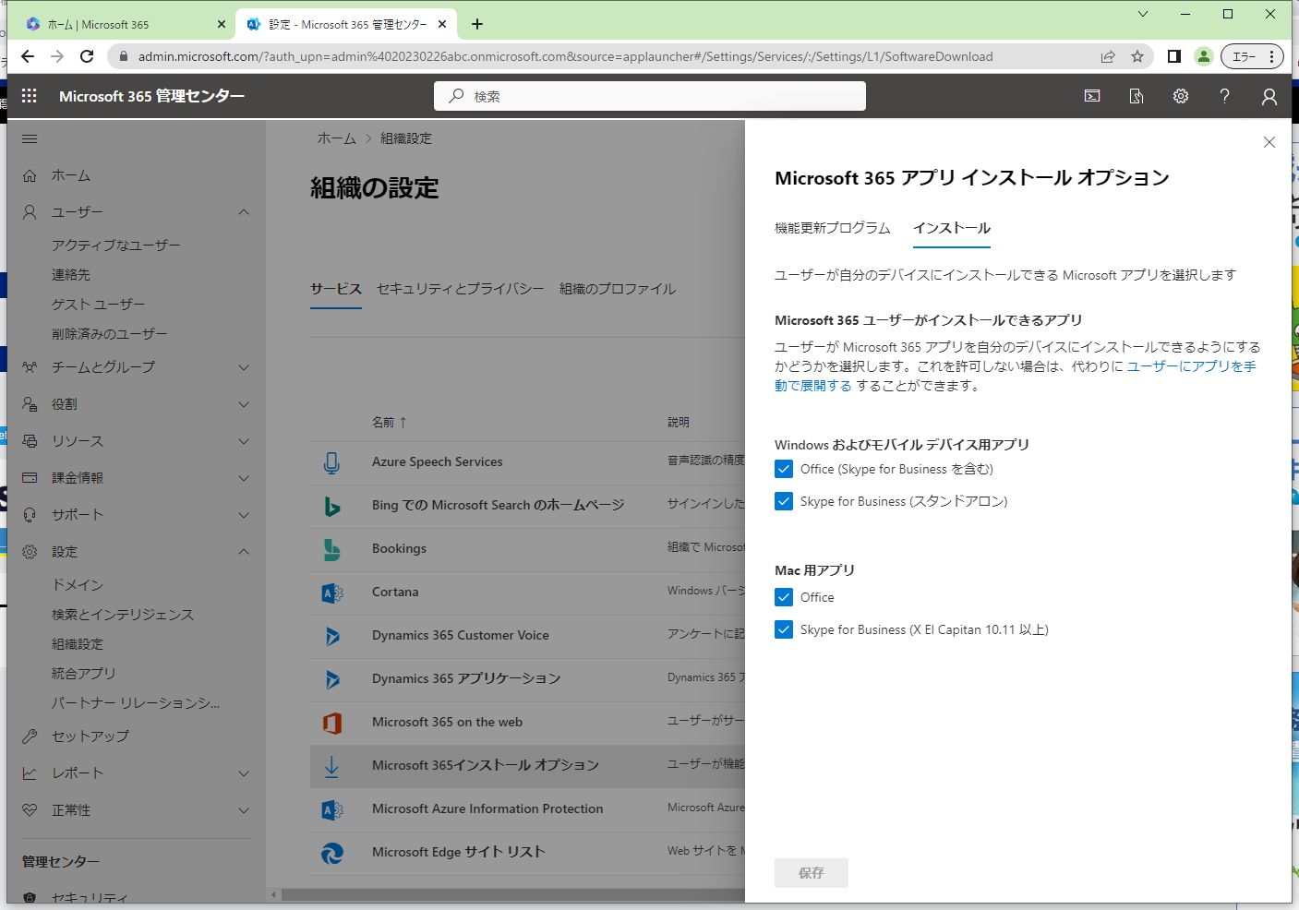Screen dimensions: 1299x910
Task: Open 削除済みのユーザー in navigation
Action: click(x=110, y=334)
